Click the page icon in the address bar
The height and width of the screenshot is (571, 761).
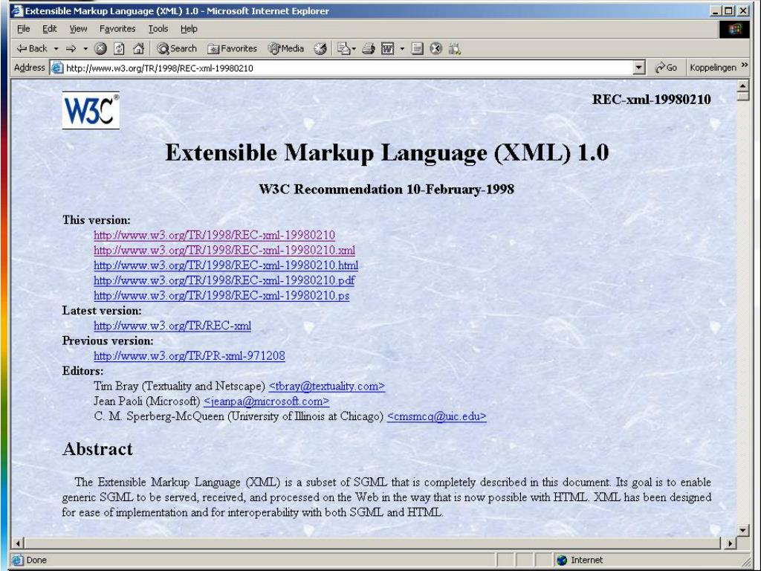(x=57, y=68)
